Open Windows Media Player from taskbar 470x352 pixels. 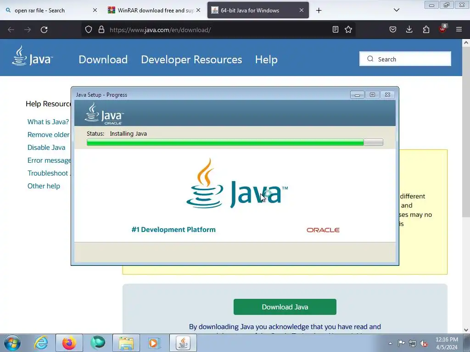coord(154,343)
